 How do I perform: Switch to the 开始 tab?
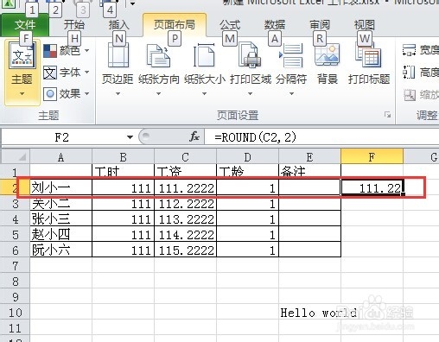click(74, 25)
